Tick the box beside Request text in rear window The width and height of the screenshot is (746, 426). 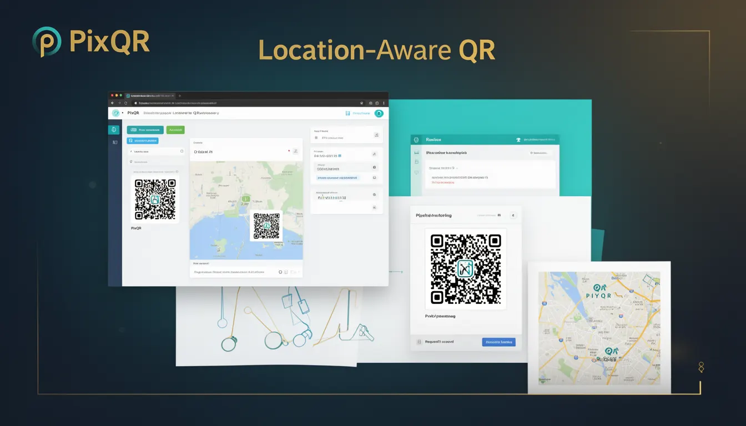point(419,342)
